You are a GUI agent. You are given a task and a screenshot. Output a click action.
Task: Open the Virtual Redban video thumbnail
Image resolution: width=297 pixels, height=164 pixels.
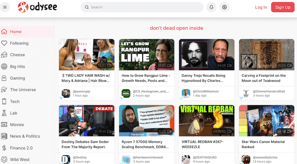[206, 120]
